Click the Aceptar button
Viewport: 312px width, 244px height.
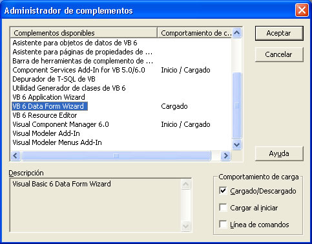click(x=279, y=33)
